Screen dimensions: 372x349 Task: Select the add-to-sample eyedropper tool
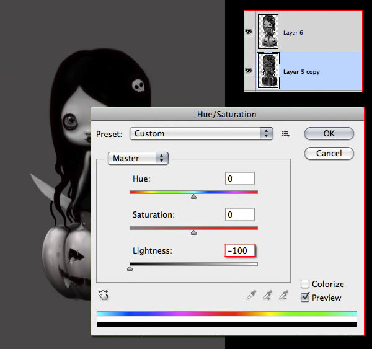[x=268, y=295]
